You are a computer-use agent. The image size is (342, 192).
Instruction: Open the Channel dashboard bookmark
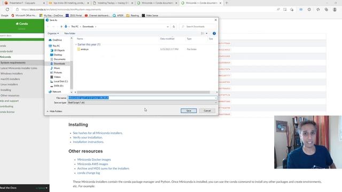tap(97, 15)
